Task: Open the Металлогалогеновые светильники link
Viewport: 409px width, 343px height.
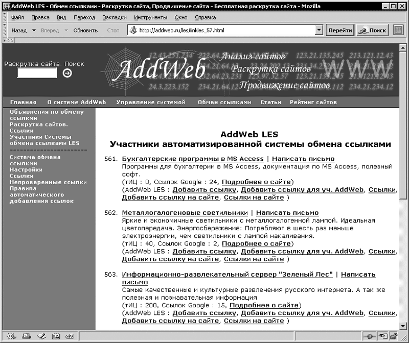Action: 185,213
